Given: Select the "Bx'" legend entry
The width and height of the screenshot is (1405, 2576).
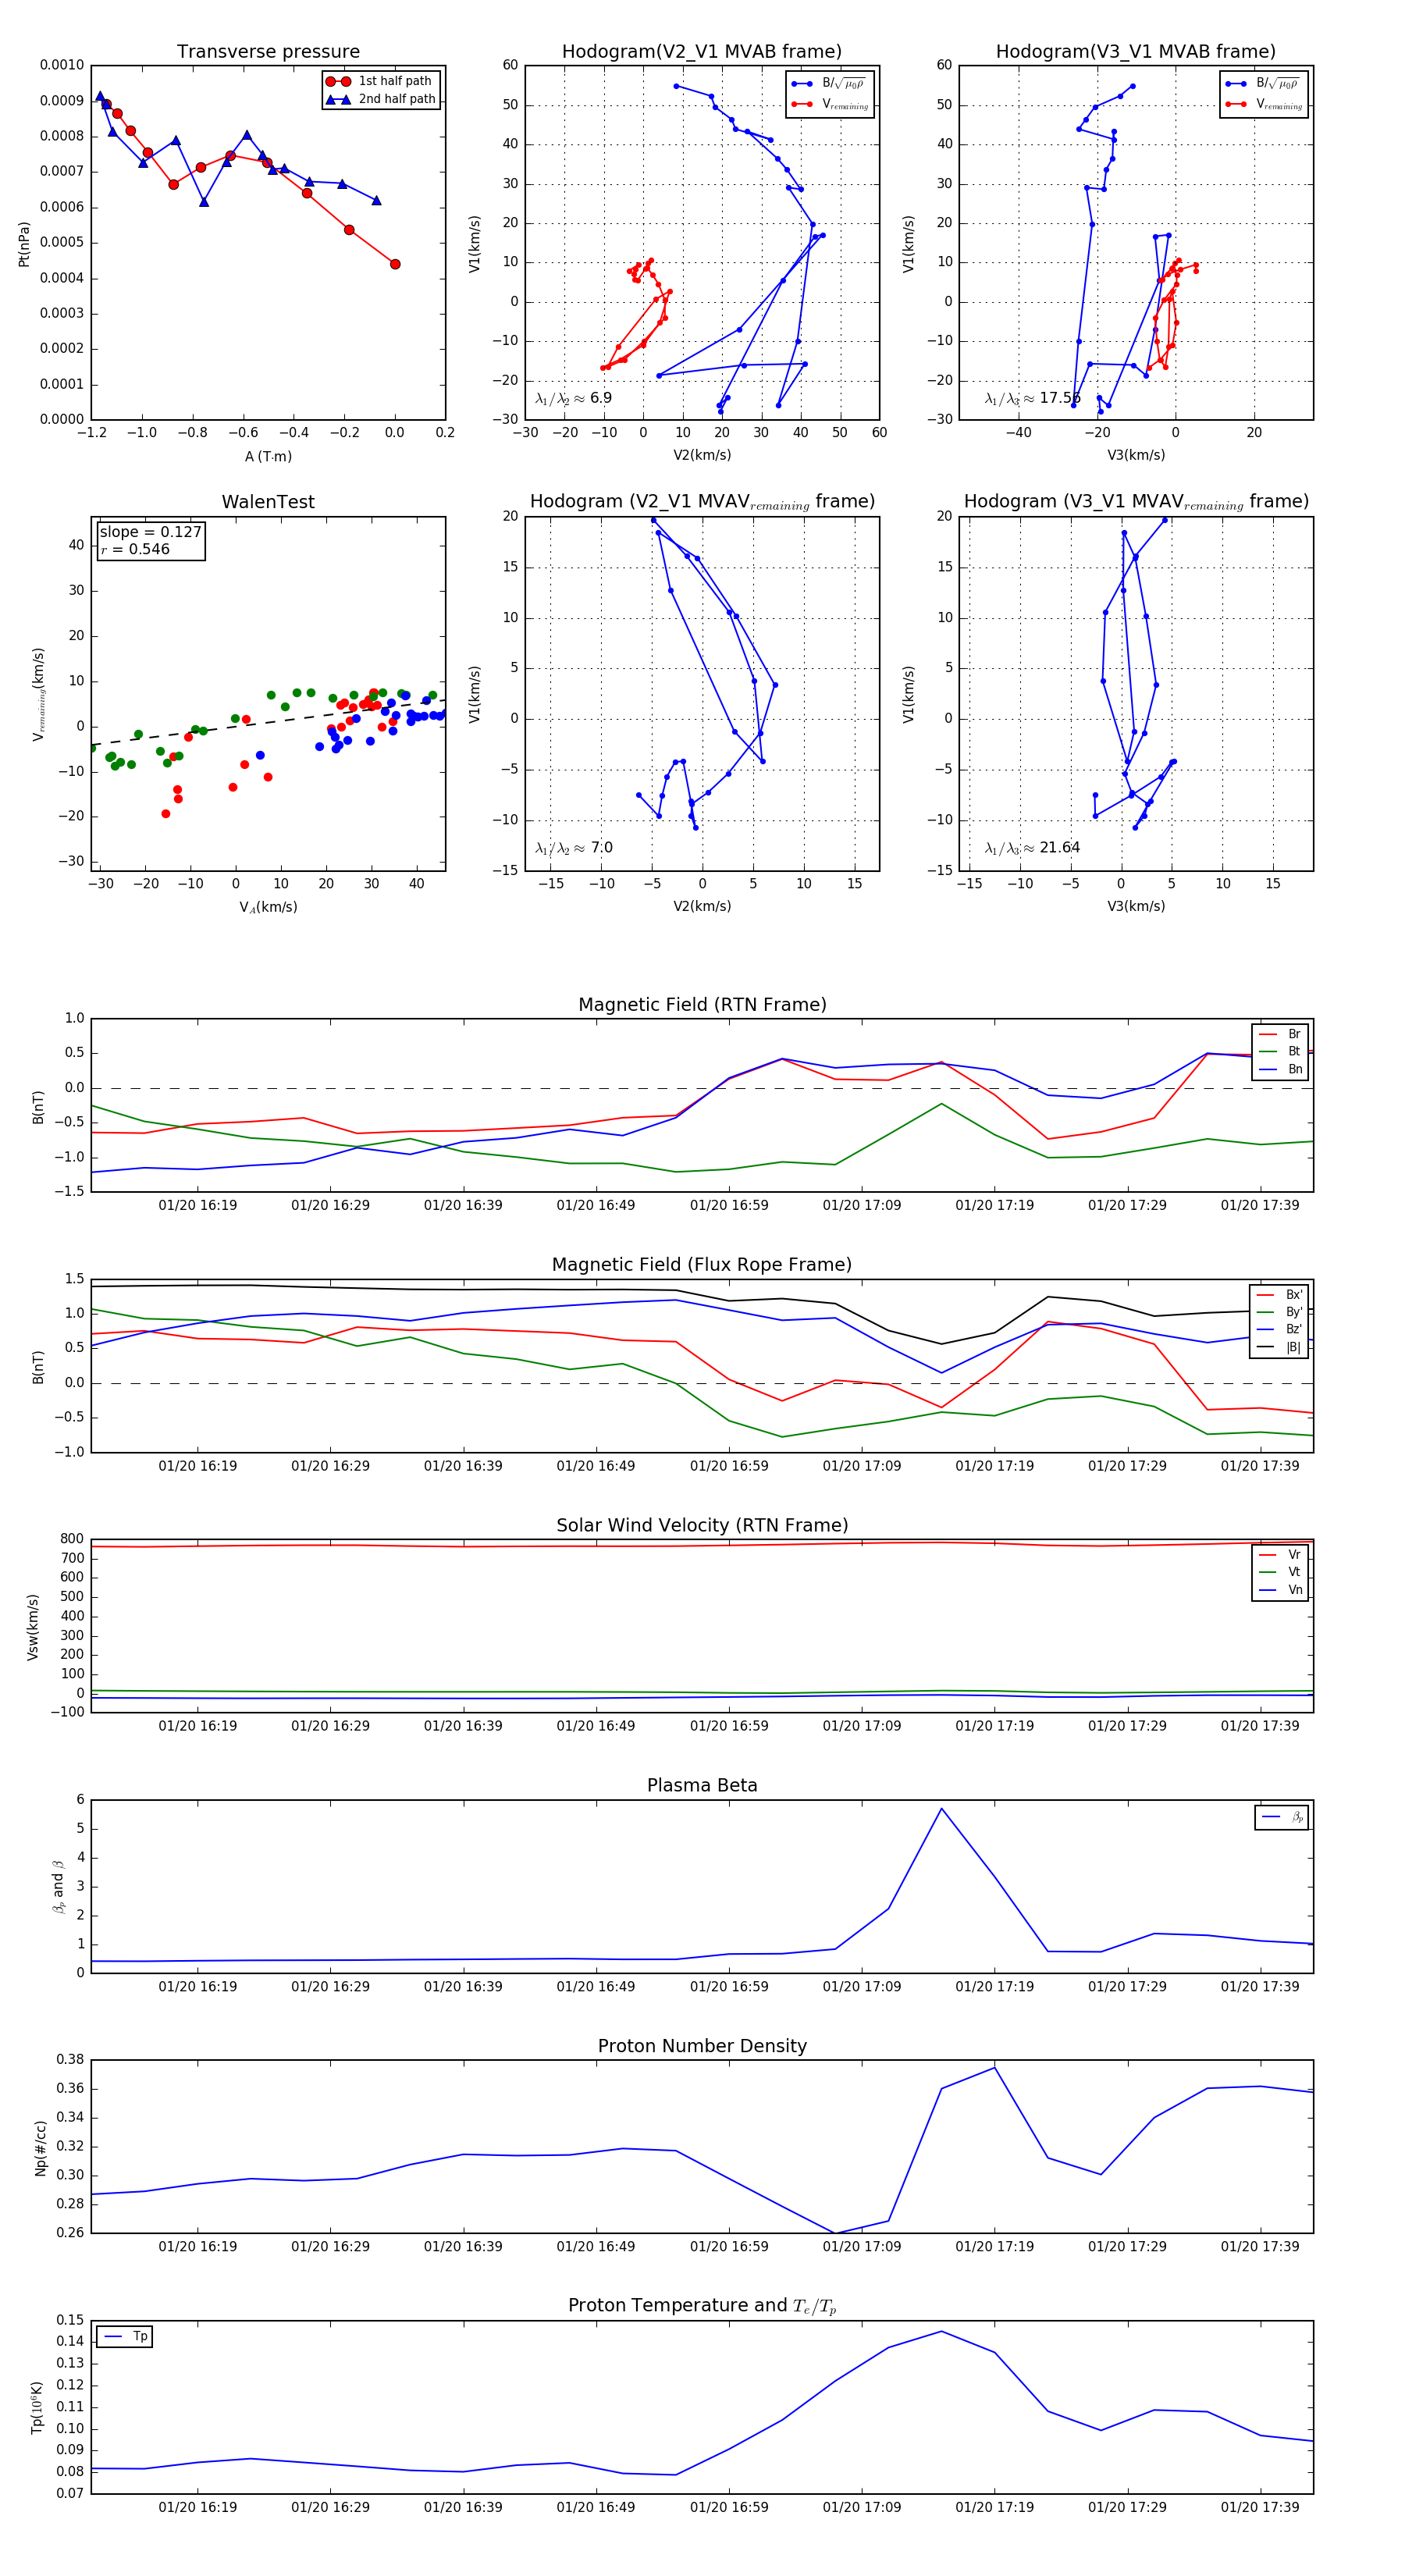Looking at the screenshot, I should click(1279, 1294).
